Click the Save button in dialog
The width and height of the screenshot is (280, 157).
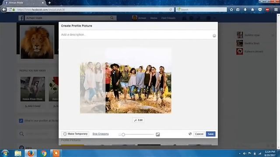point(210,134)
